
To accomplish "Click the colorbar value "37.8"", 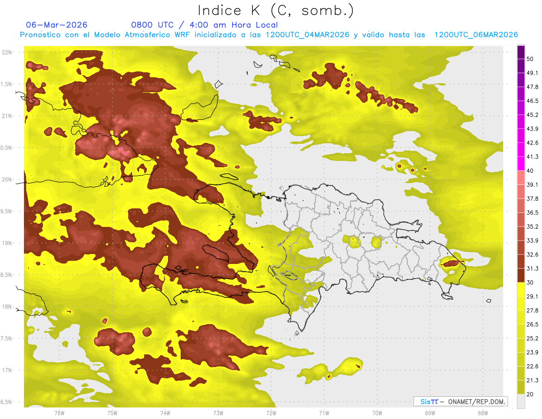I will pyautogui.click(x=532, y=199).
